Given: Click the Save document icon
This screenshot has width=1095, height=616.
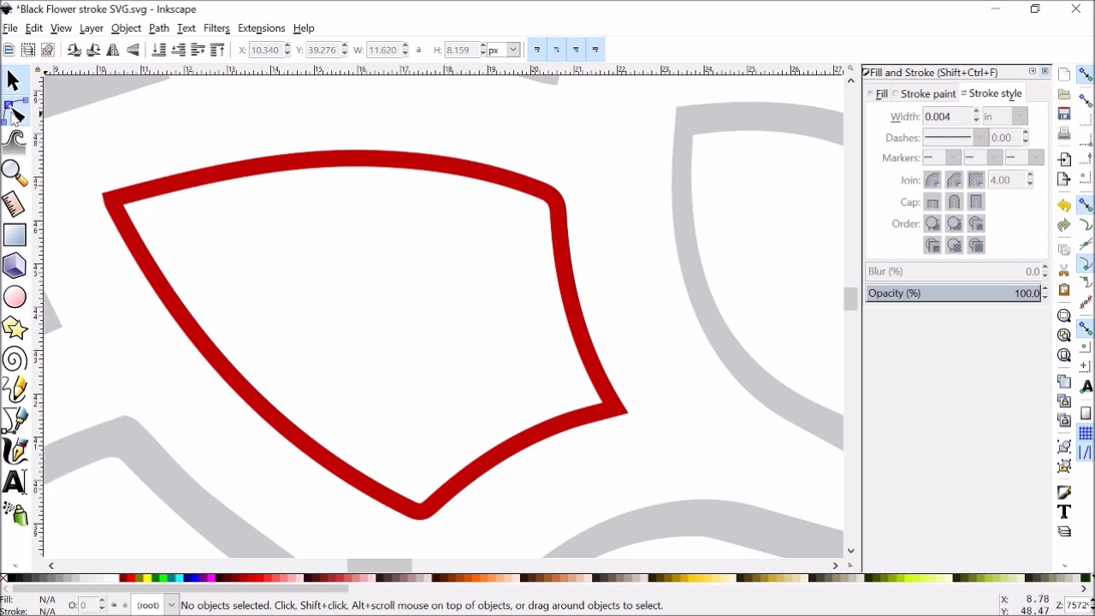Looking at the screenshot, I should tap(1064, 114).
